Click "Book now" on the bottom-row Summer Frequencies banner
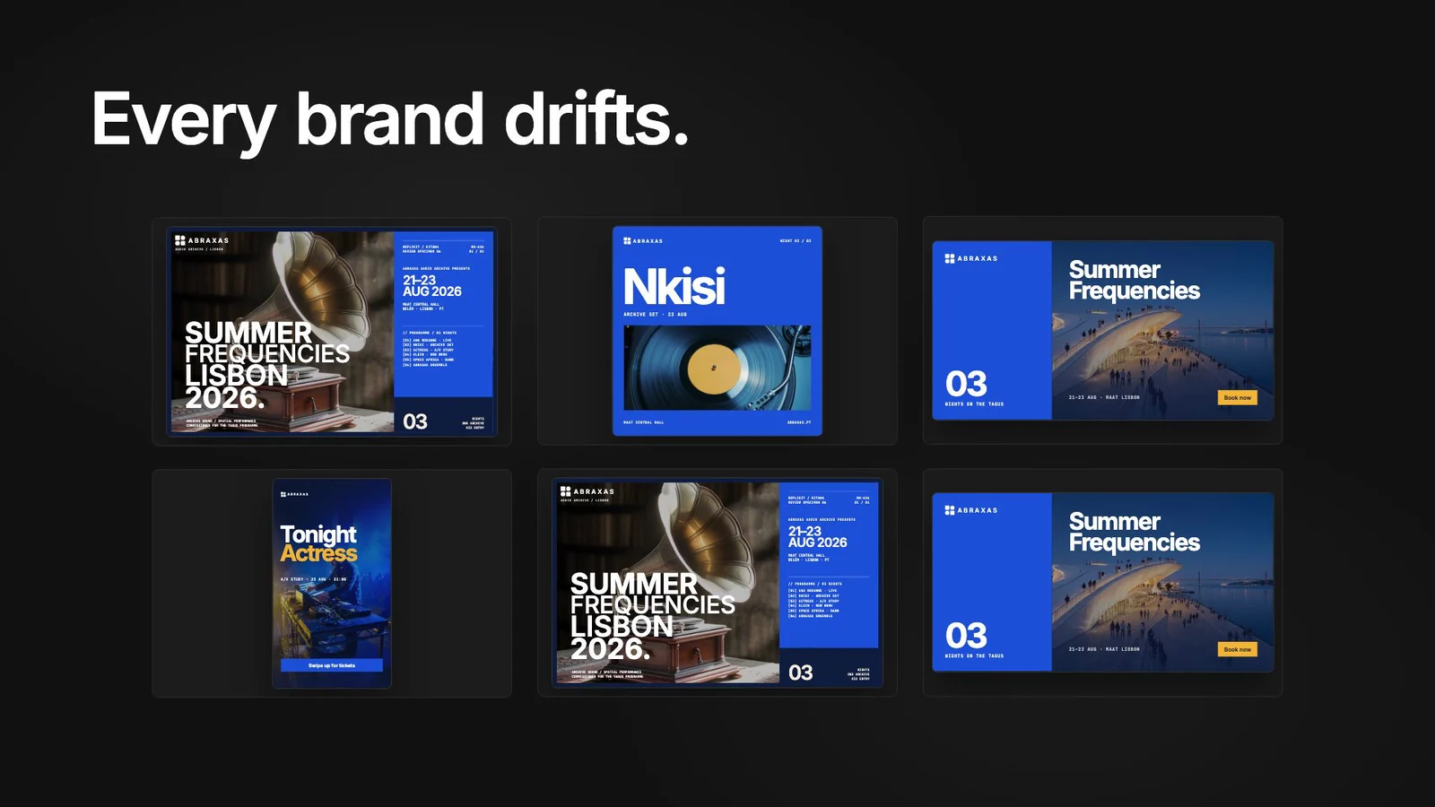Image resolution: width=1435 pixels, height=807 pixels. [1238, 649]
